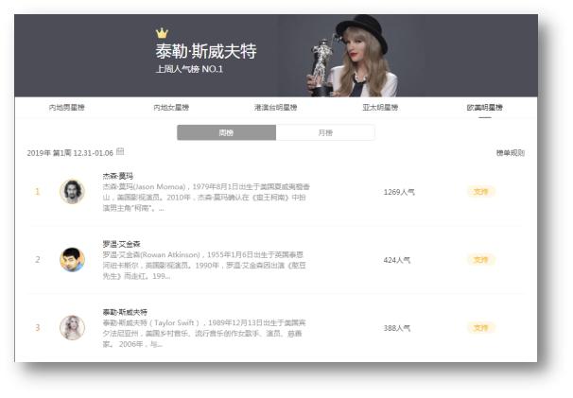Viewport: 573px width, 398px height.
Task: Click the Jason Momoa description paragraph
Action: pyautogui.click(x=206, y=198)
